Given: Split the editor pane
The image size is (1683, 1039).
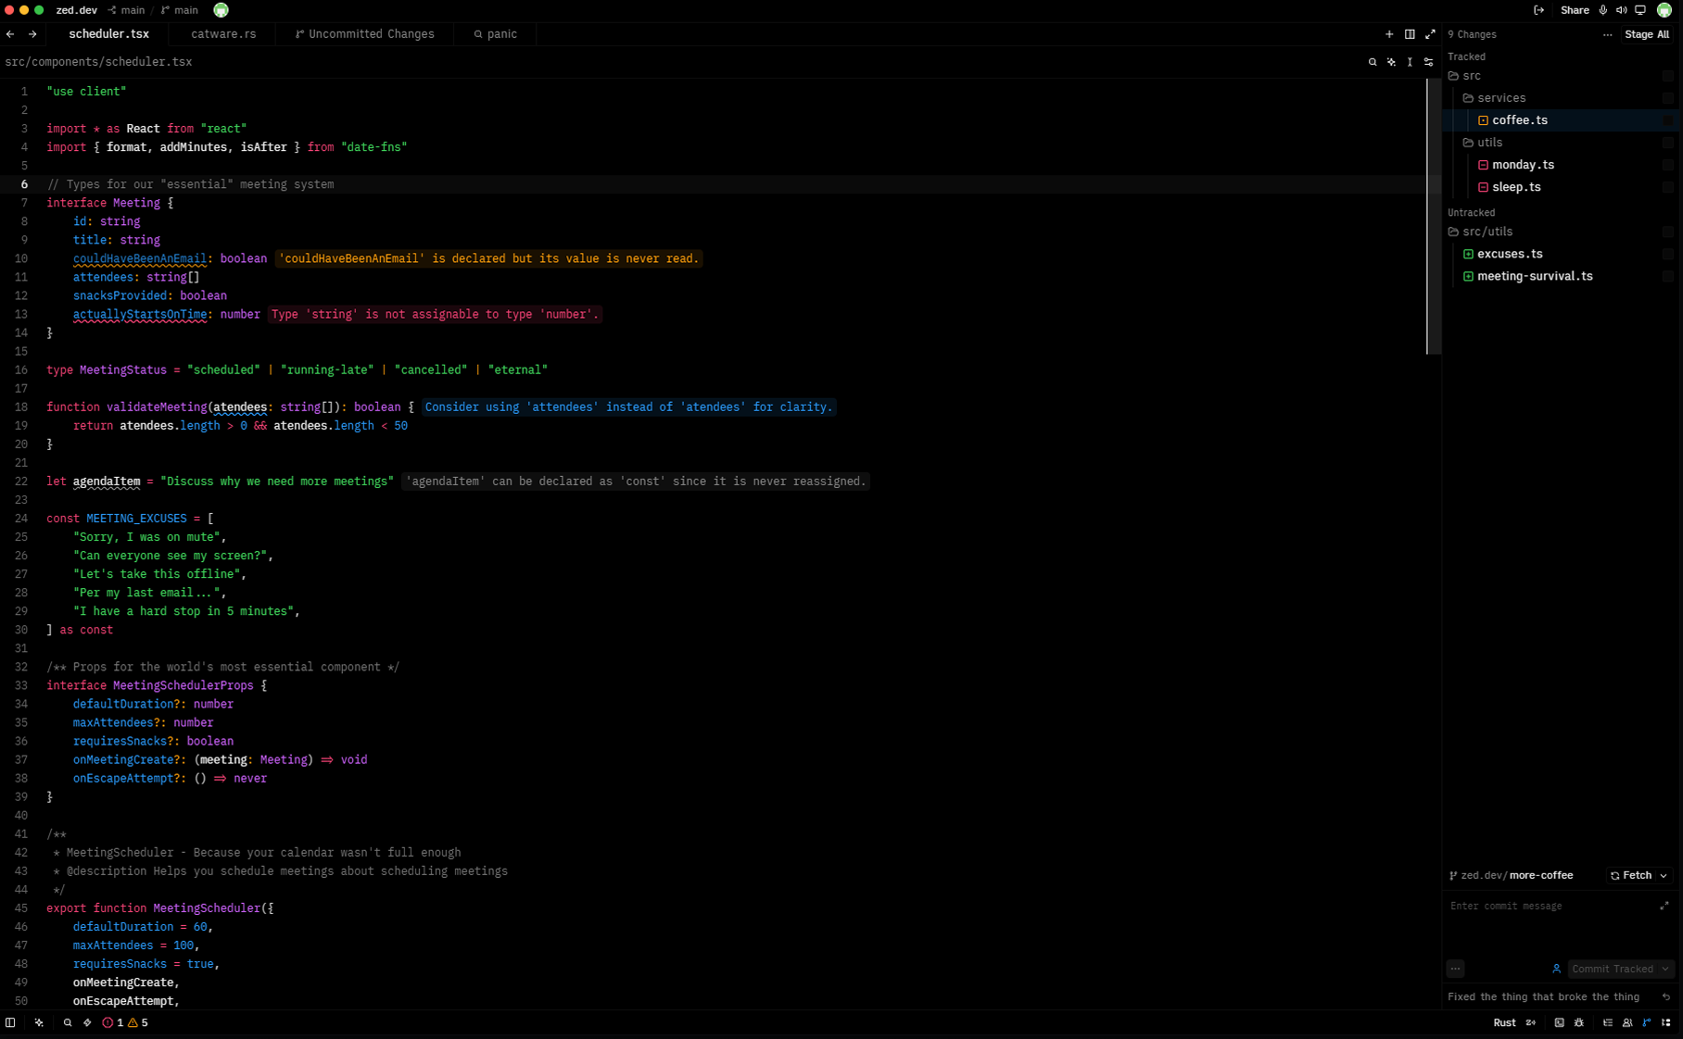Looking at the screenshot, I should (x=1410, y=34).
